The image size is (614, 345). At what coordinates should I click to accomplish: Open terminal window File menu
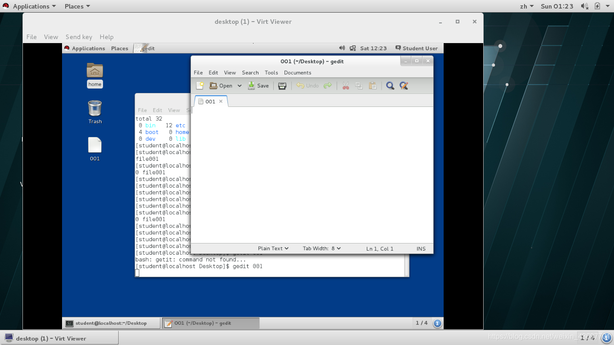pos(142,110)
